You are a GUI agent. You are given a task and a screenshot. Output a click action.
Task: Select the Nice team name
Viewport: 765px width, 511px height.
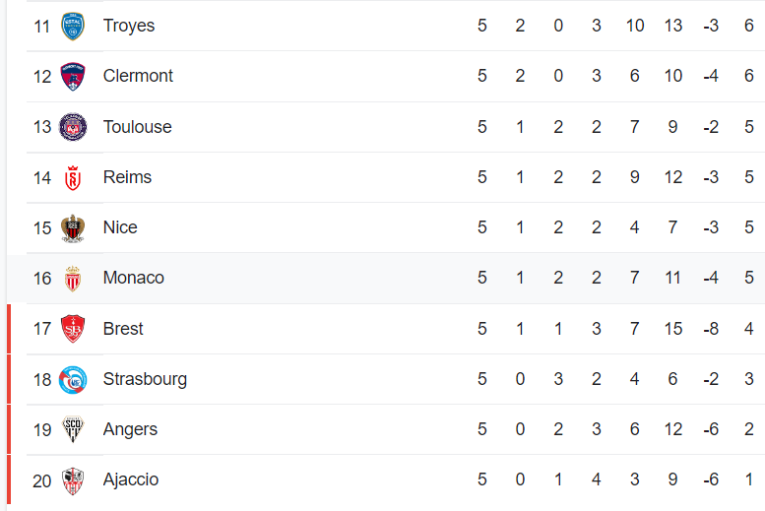(120, 227)
